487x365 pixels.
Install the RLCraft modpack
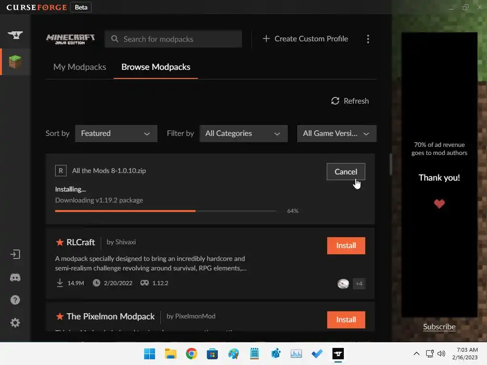(346, 246)
